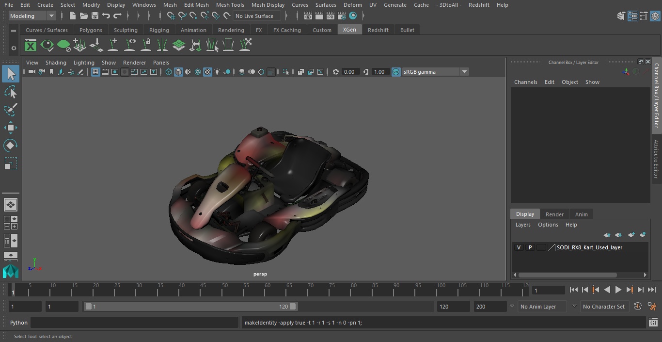Toggle use all lights bulb icon
The image size is (662, 342).
click(x=217, y=72)
